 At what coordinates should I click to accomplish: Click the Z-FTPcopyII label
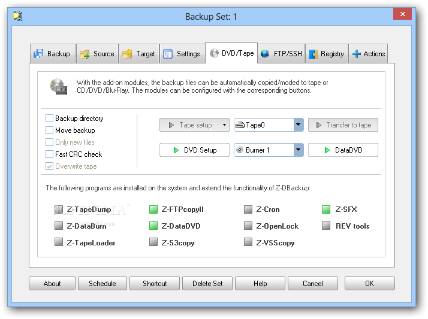(x=182, y=209)
